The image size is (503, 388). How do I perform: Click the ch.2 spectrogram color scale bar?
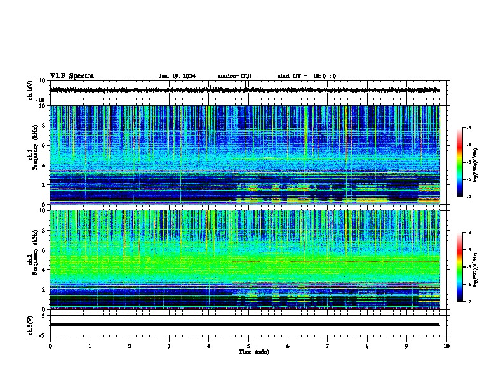460,267
